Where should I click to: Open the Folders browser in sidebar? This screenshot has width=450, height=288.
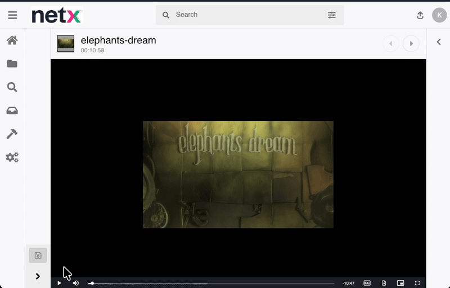(12, 64)
